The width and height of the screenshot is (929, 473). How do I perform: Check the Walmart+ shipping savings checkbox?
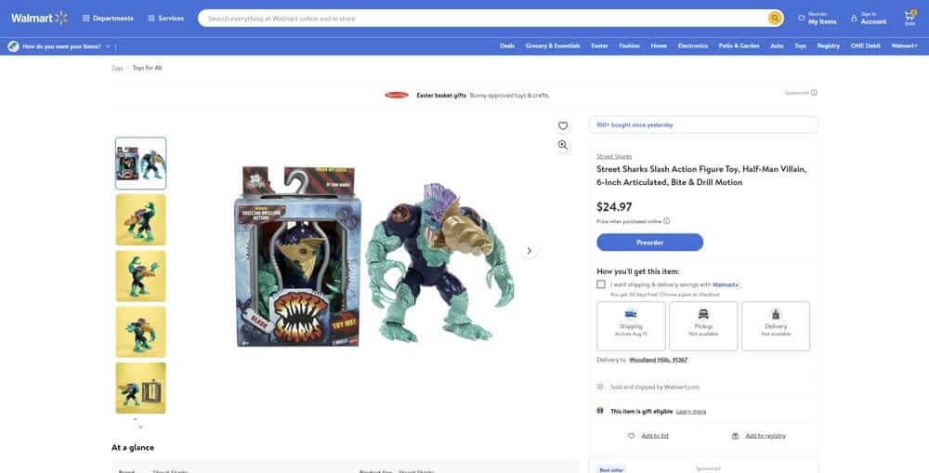[601, 284]
